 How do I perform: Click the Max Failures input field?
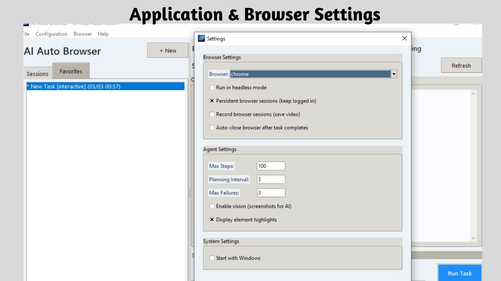271,193
